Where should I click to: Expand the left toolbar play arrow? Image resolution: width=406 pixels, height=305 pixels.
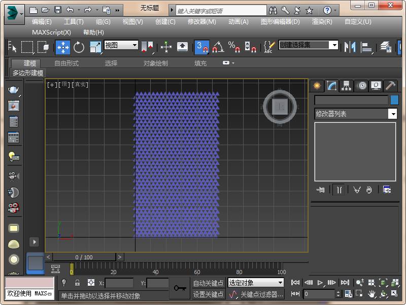tap(35, 242)
